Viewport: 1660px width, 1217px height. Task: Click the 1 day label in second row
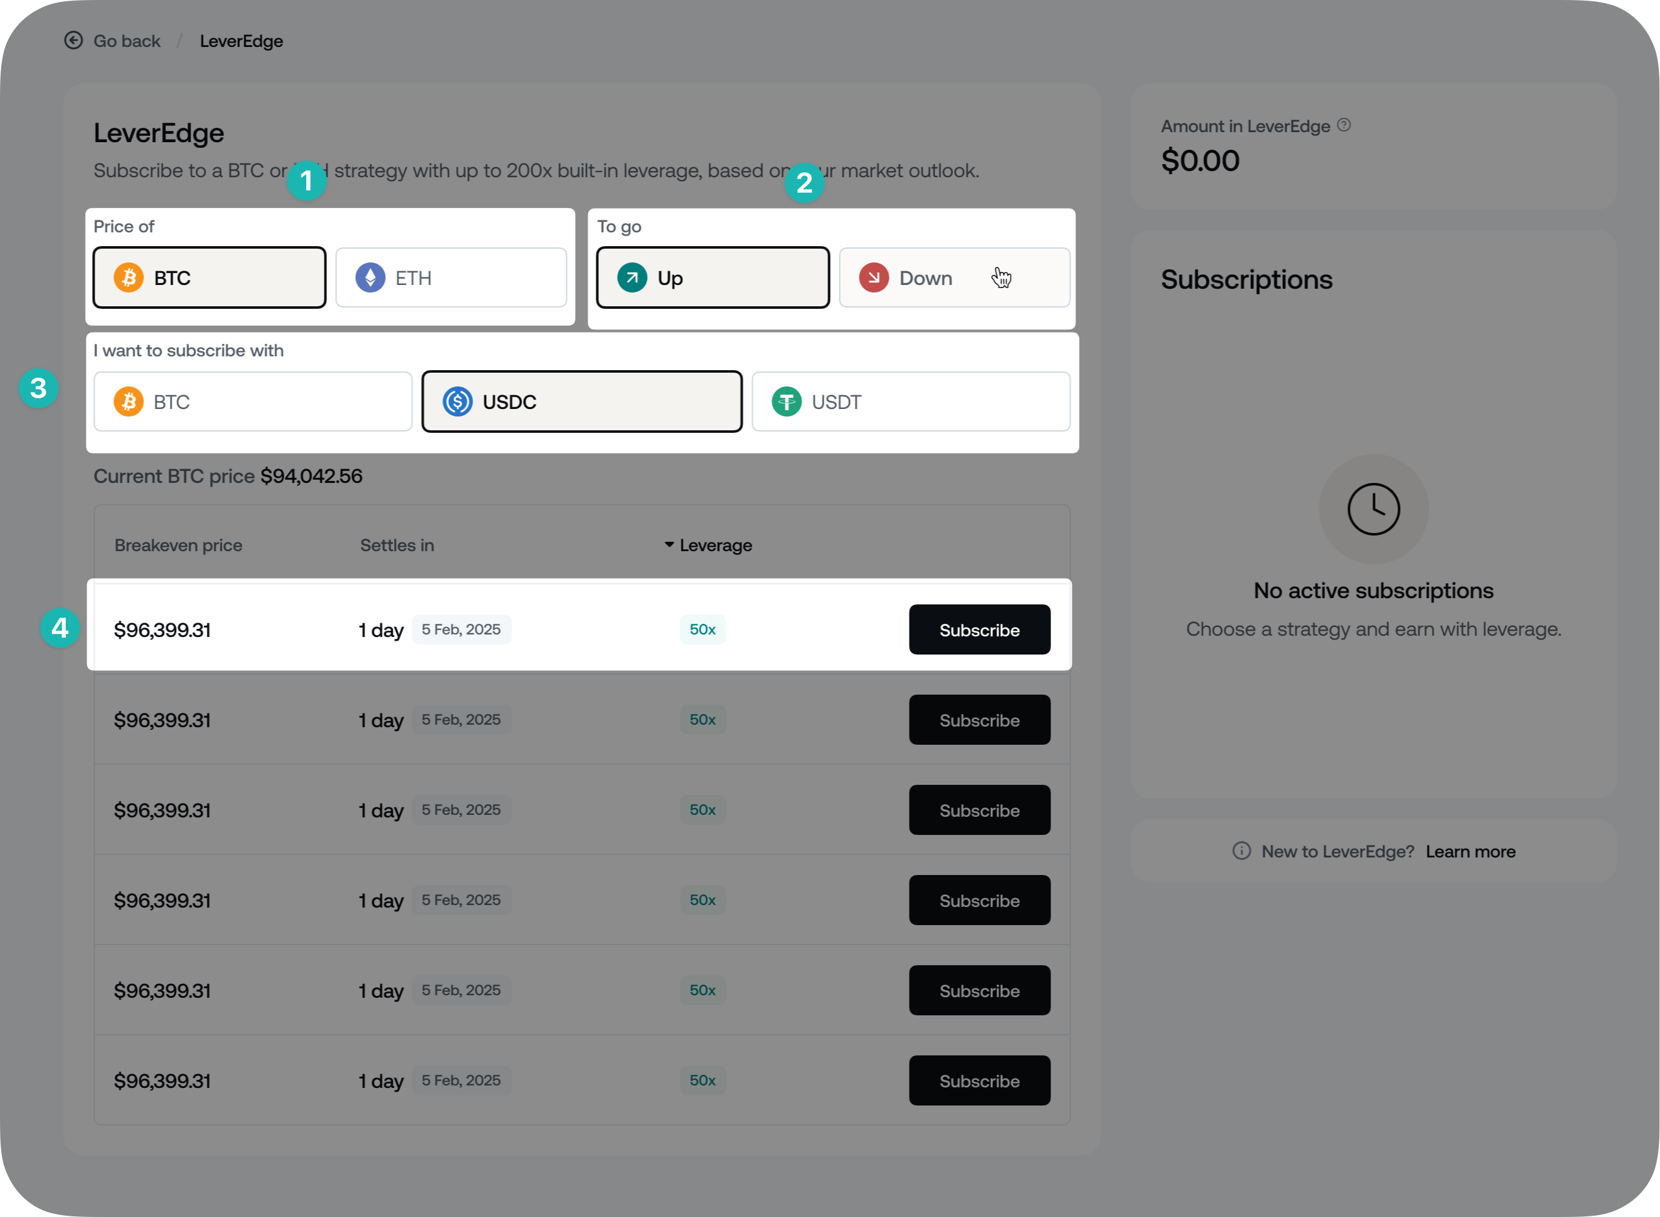[x=381, y=720]
